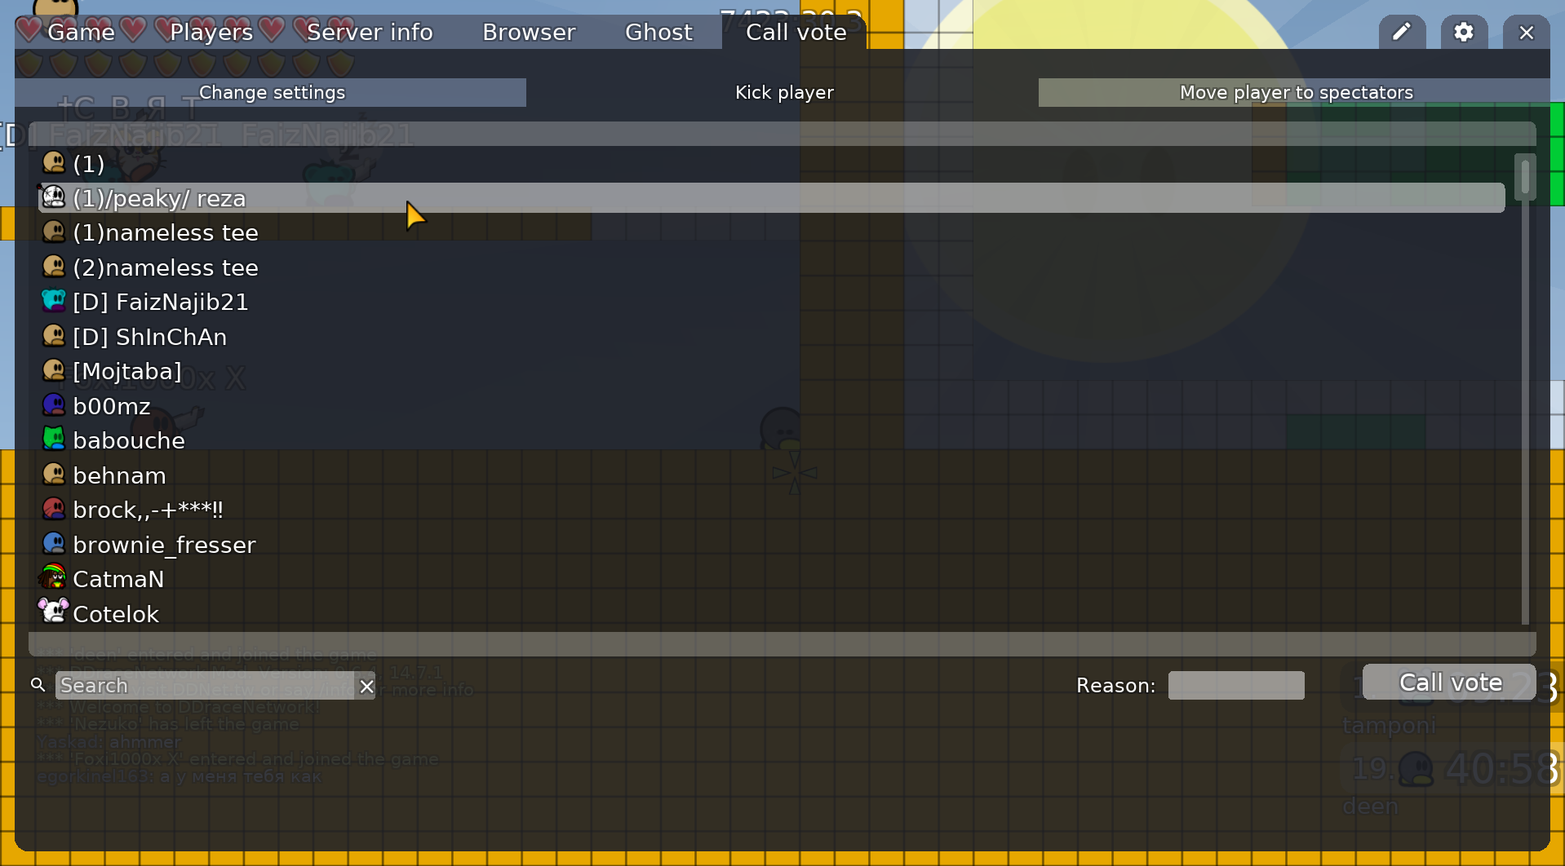Viewport: 1565px width, 866px height.
Task: Click the blue skin icon of b00mz
Action: click(x=54, y=405)
